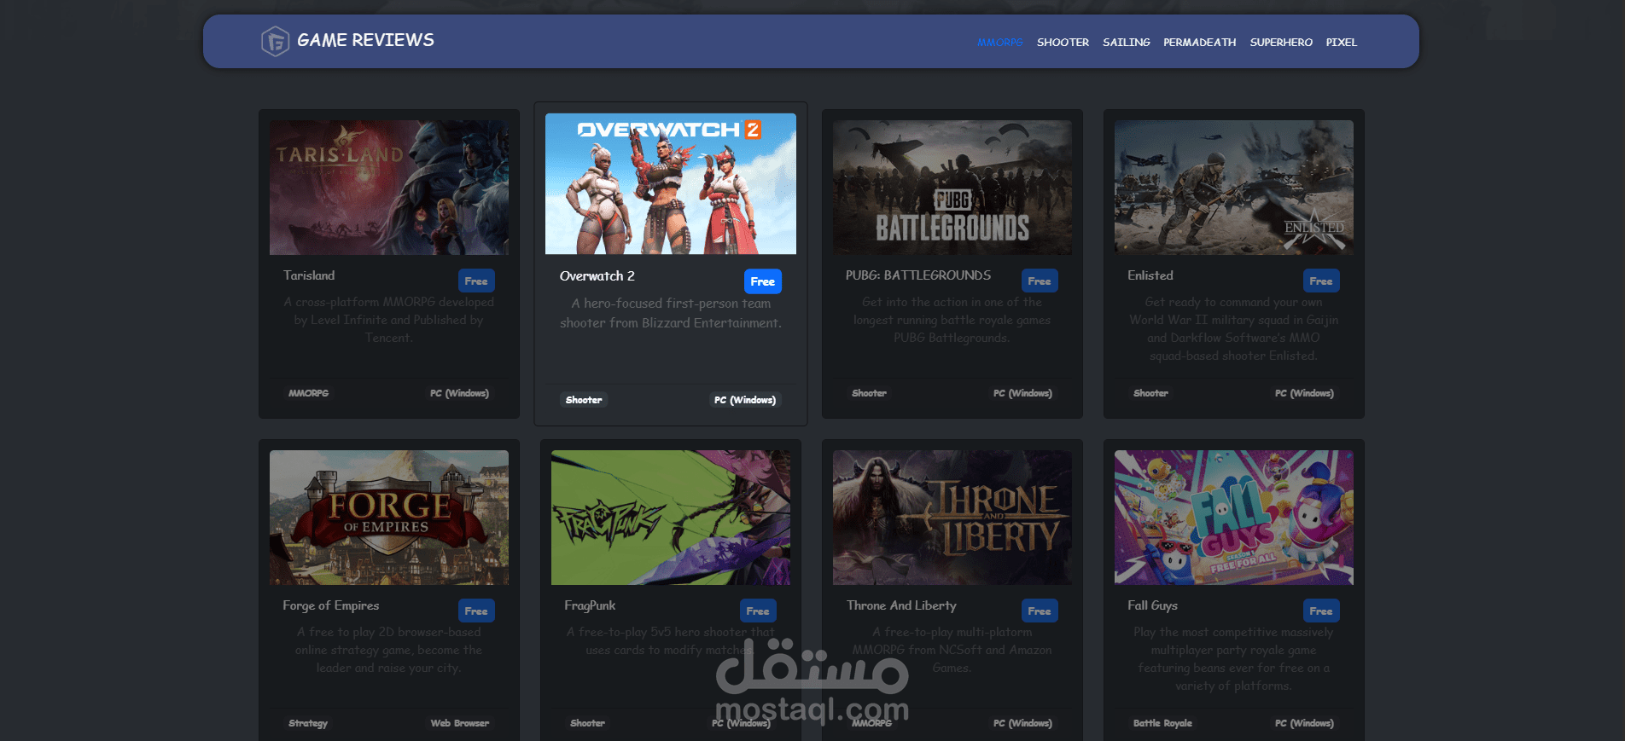1625x741 pixels.
Task: Click the Battle Royale tag on Fall Guys
Action: click(x=1162, y=723)
